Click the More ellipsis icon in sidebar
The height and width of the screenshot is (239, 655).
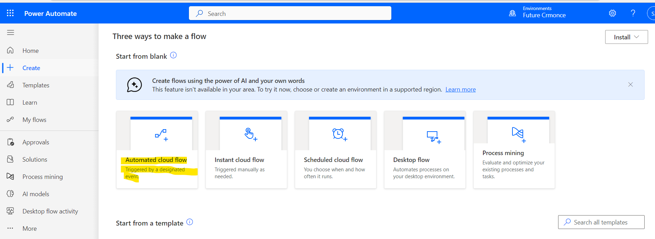(10, 228)
